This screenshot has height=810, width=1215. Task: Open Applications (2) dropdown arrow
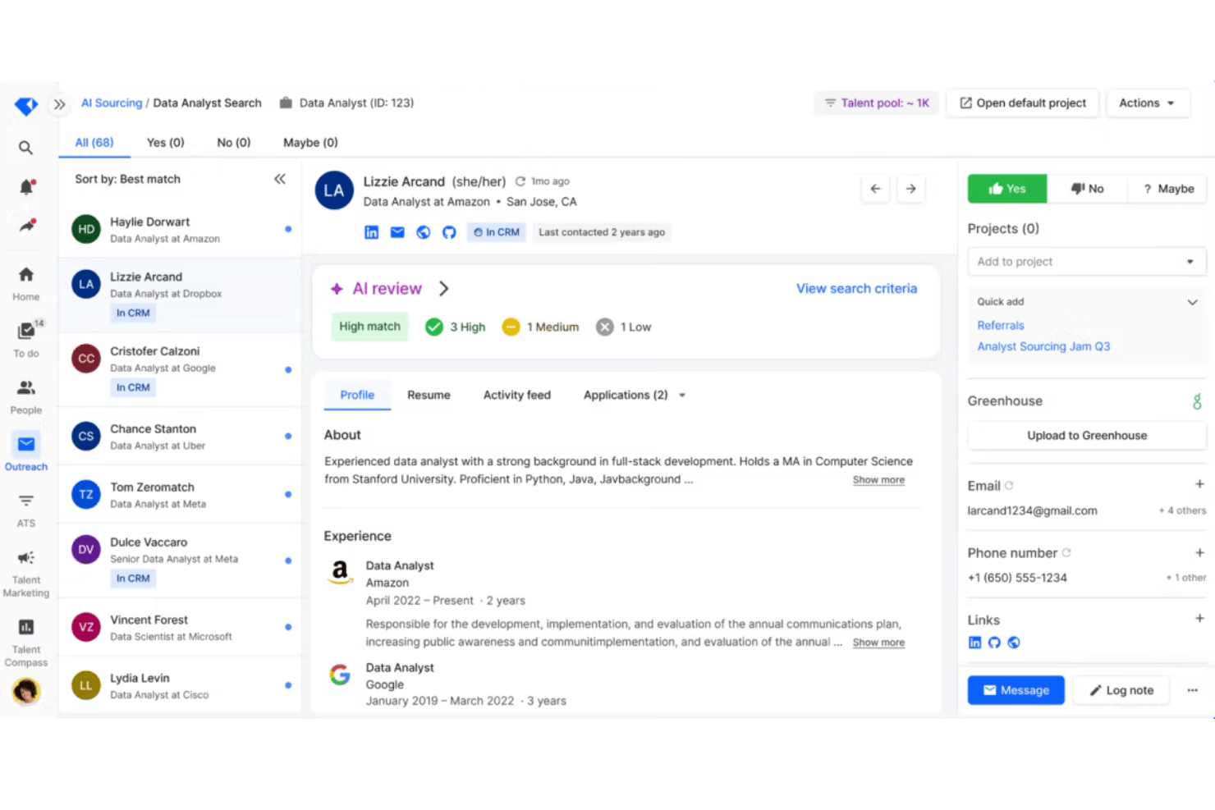click(682, 396)
